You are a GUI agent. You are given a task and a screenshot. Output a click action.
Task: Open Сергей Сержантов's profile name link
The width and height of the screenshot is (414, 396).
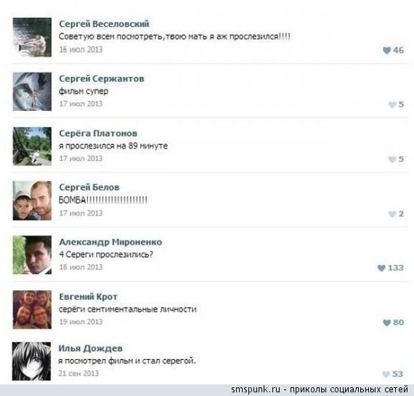pos(102,78)
